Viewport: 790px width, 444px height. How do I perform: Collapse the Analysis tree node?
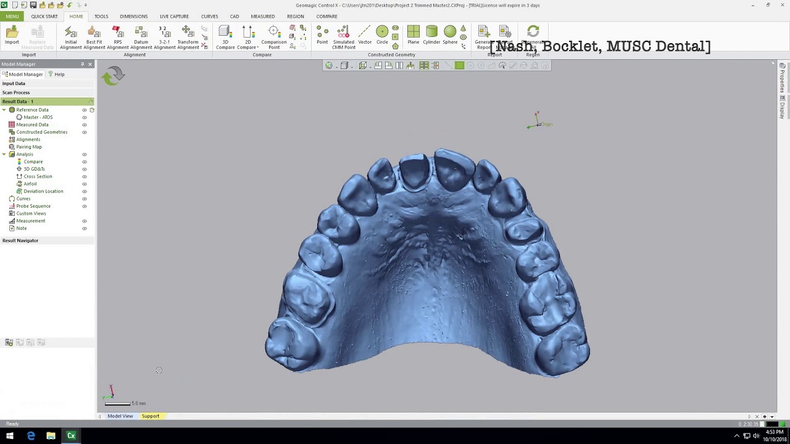(x=4, y=154)
